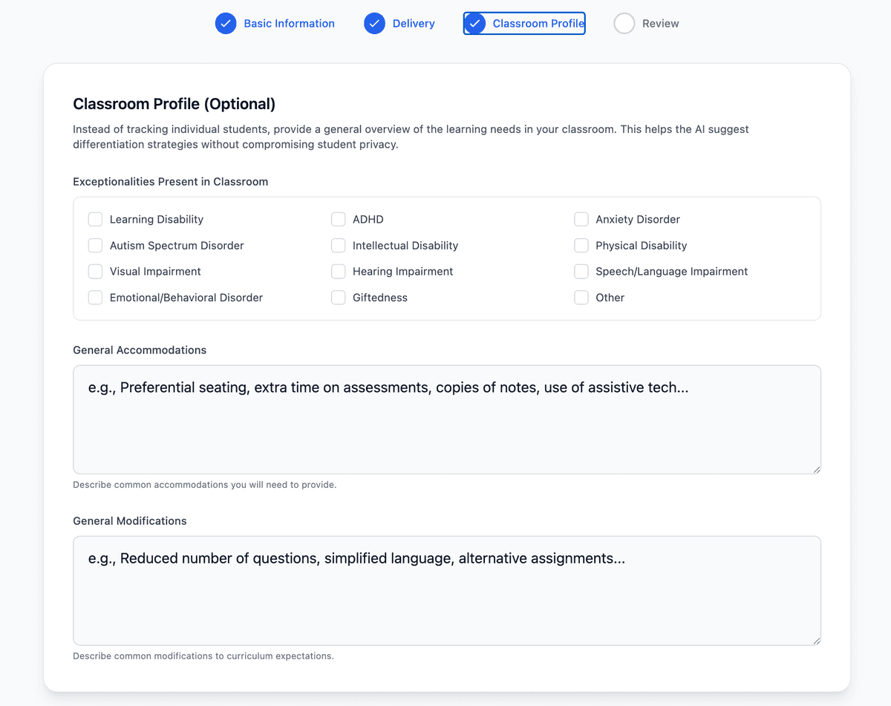
Task: Enable Intellectual Disability option
Action: coord(338,245)
